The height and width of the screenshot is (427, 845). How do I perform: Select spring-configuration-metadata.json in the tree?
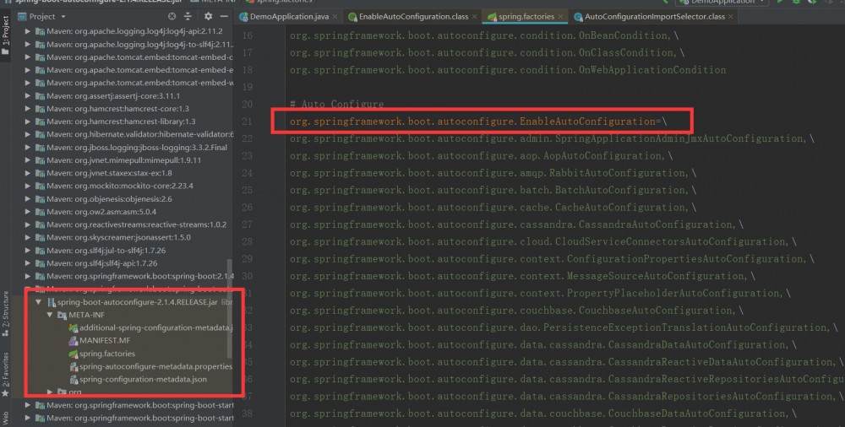(143, 380)
